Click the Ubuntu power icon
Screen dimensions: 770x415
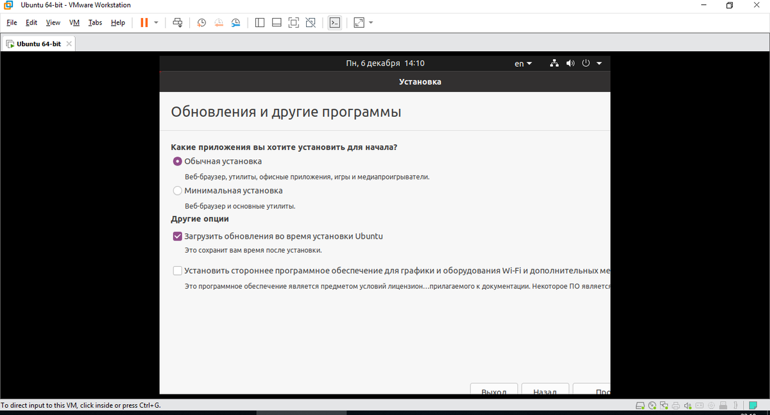tap(585, 64)
